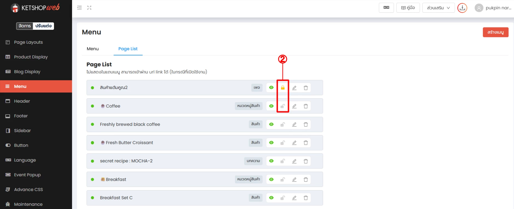Toggle fullscreen with the expand arrows icon
Viewport: 514px width, 209px height.
[89, 8]
